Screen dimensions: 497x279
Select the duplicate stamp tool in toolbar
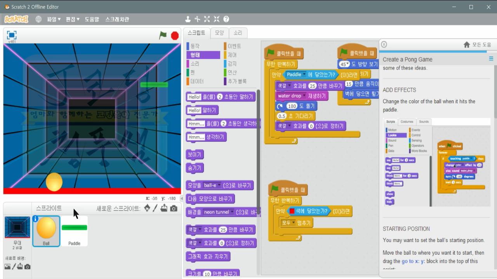[188, 18]
